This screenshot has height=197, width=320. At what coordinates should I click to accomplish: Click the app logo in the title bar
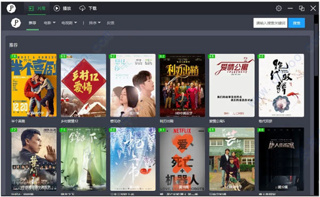[11, 8]
